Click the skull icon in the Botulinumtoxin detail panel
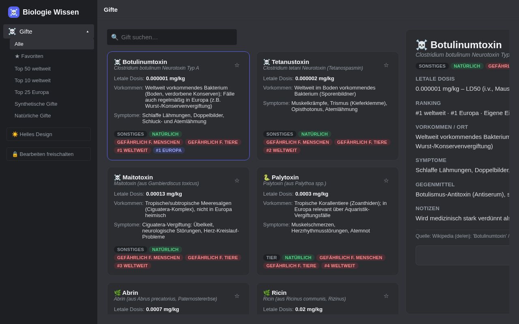The image size is (519, 324). click(422, 45)
